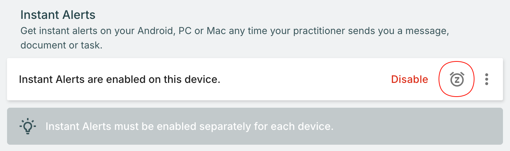Viewport: 510px width, 151px height.
Task: Expand more options for Instant Alerts row
Action: coord(487,79)
